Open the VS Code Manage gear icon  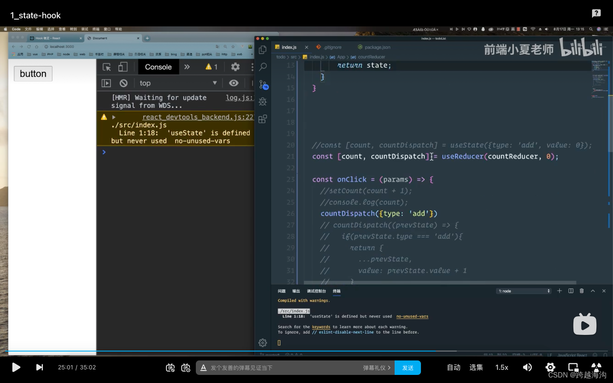coord(263,343)
